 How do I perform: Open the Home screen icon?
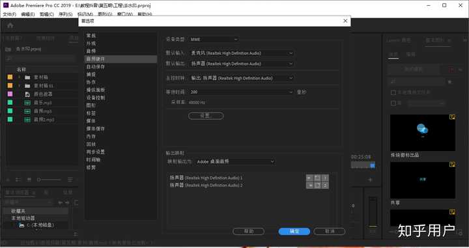click(10, 25)
